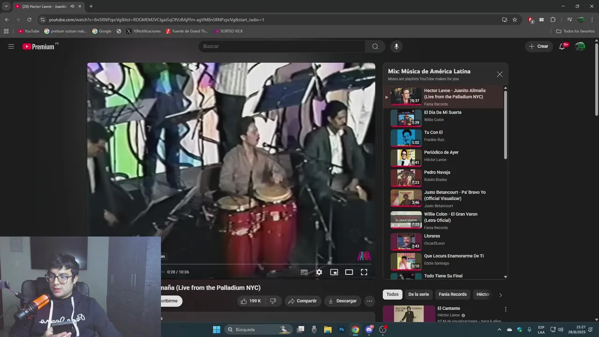Open Windows Start menu
The image size is (599, 337).
(217, 330)
